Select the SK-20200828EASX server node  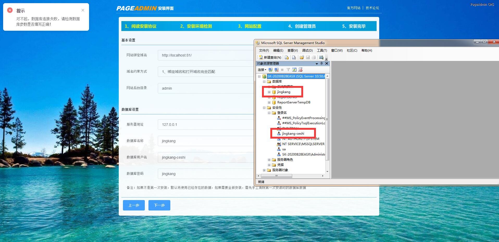[296, 76]
